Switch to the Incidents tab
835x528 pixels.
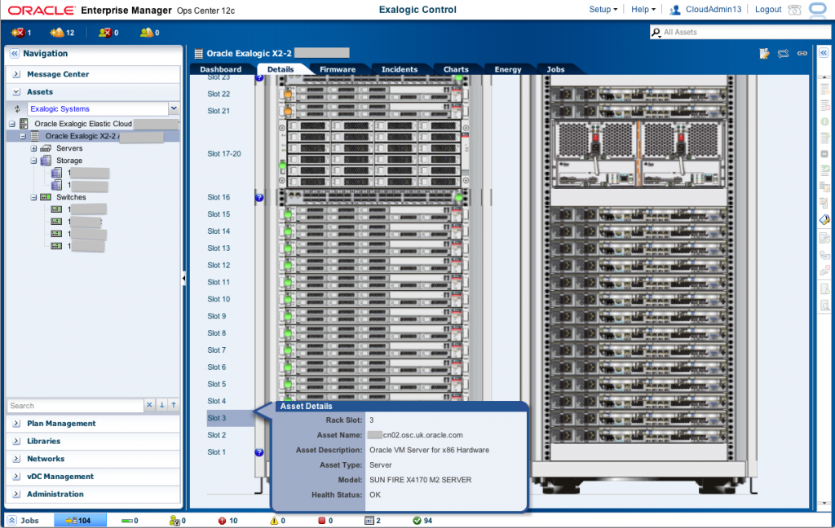[400, 69]
